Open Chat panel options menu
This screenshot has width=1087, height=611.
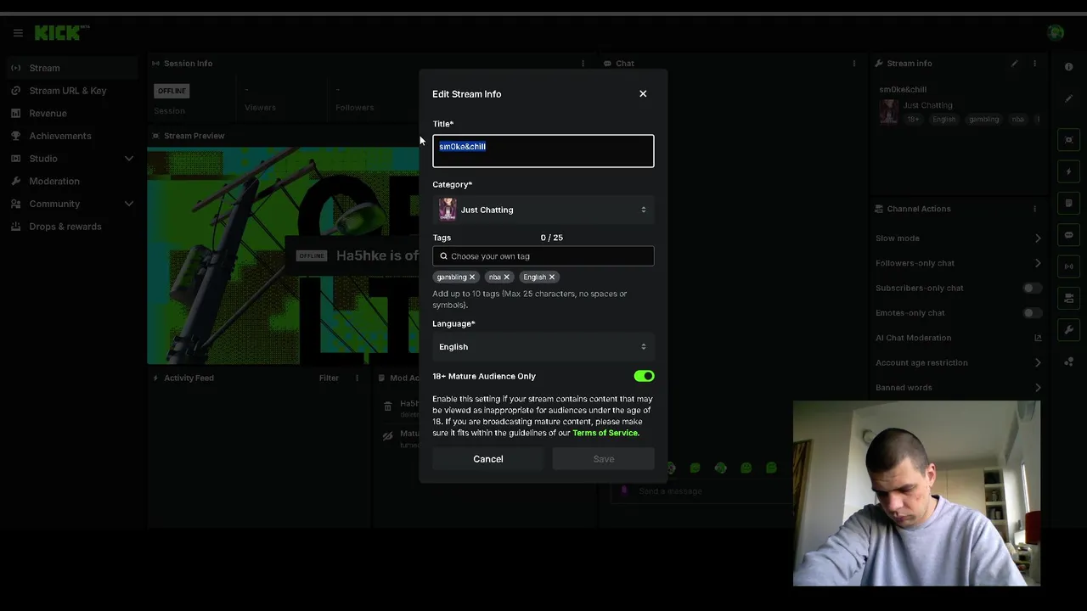854,64
